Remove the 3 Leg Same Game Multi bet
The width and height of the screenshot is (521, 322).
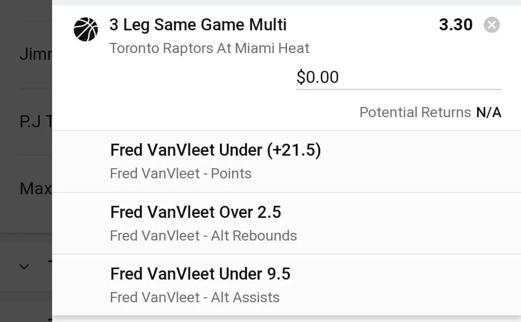(x=492, y=25)
